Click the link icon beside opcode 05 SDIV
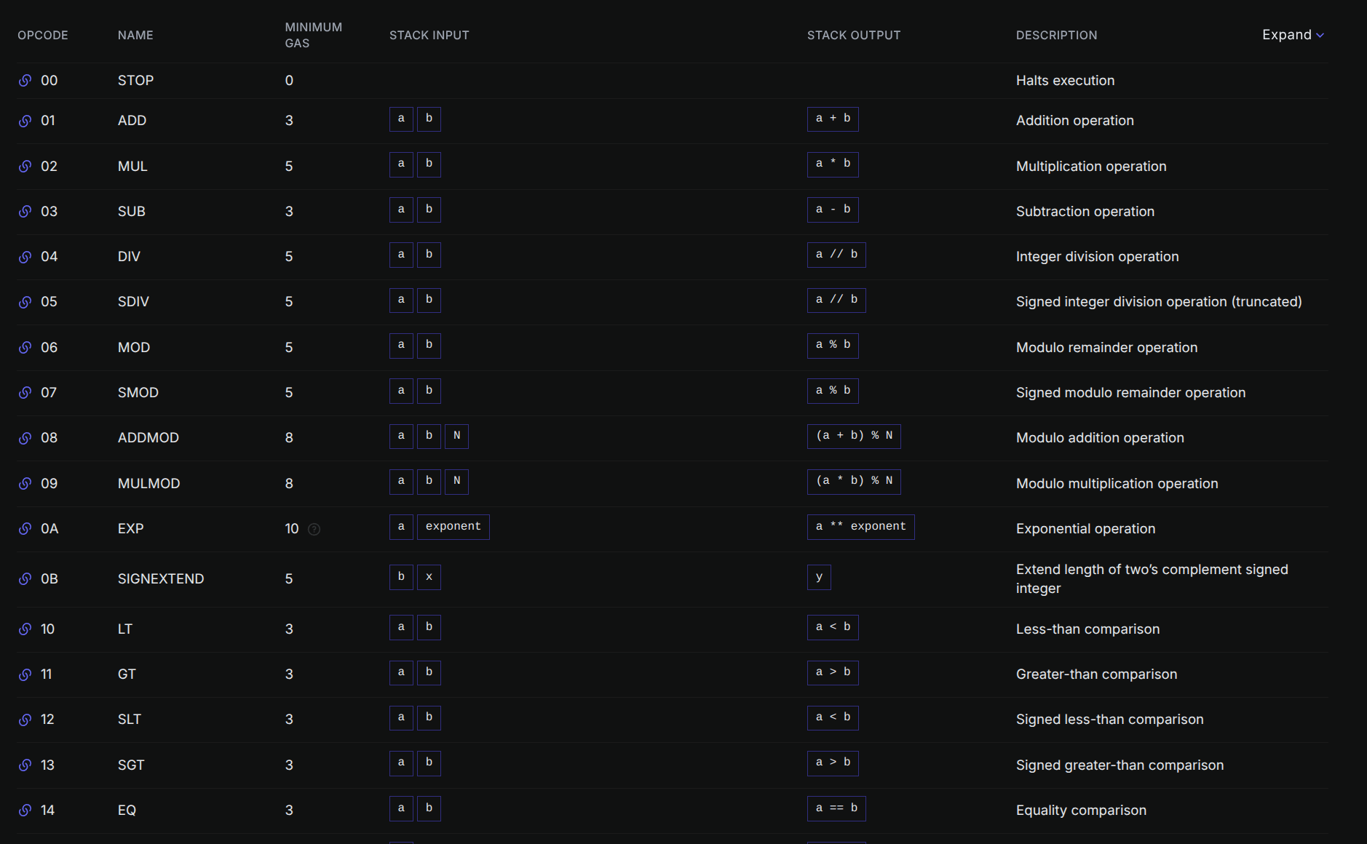 tap(25, 302)
